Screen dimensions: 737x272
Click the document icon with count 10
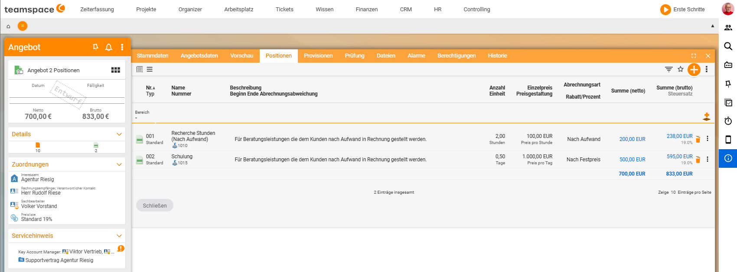coord(38,145)
